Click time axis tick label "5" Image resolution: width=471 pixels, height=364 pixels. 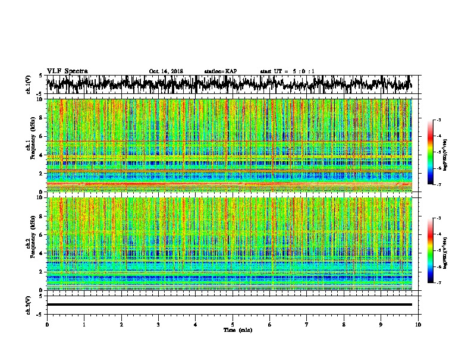point(233,325)
